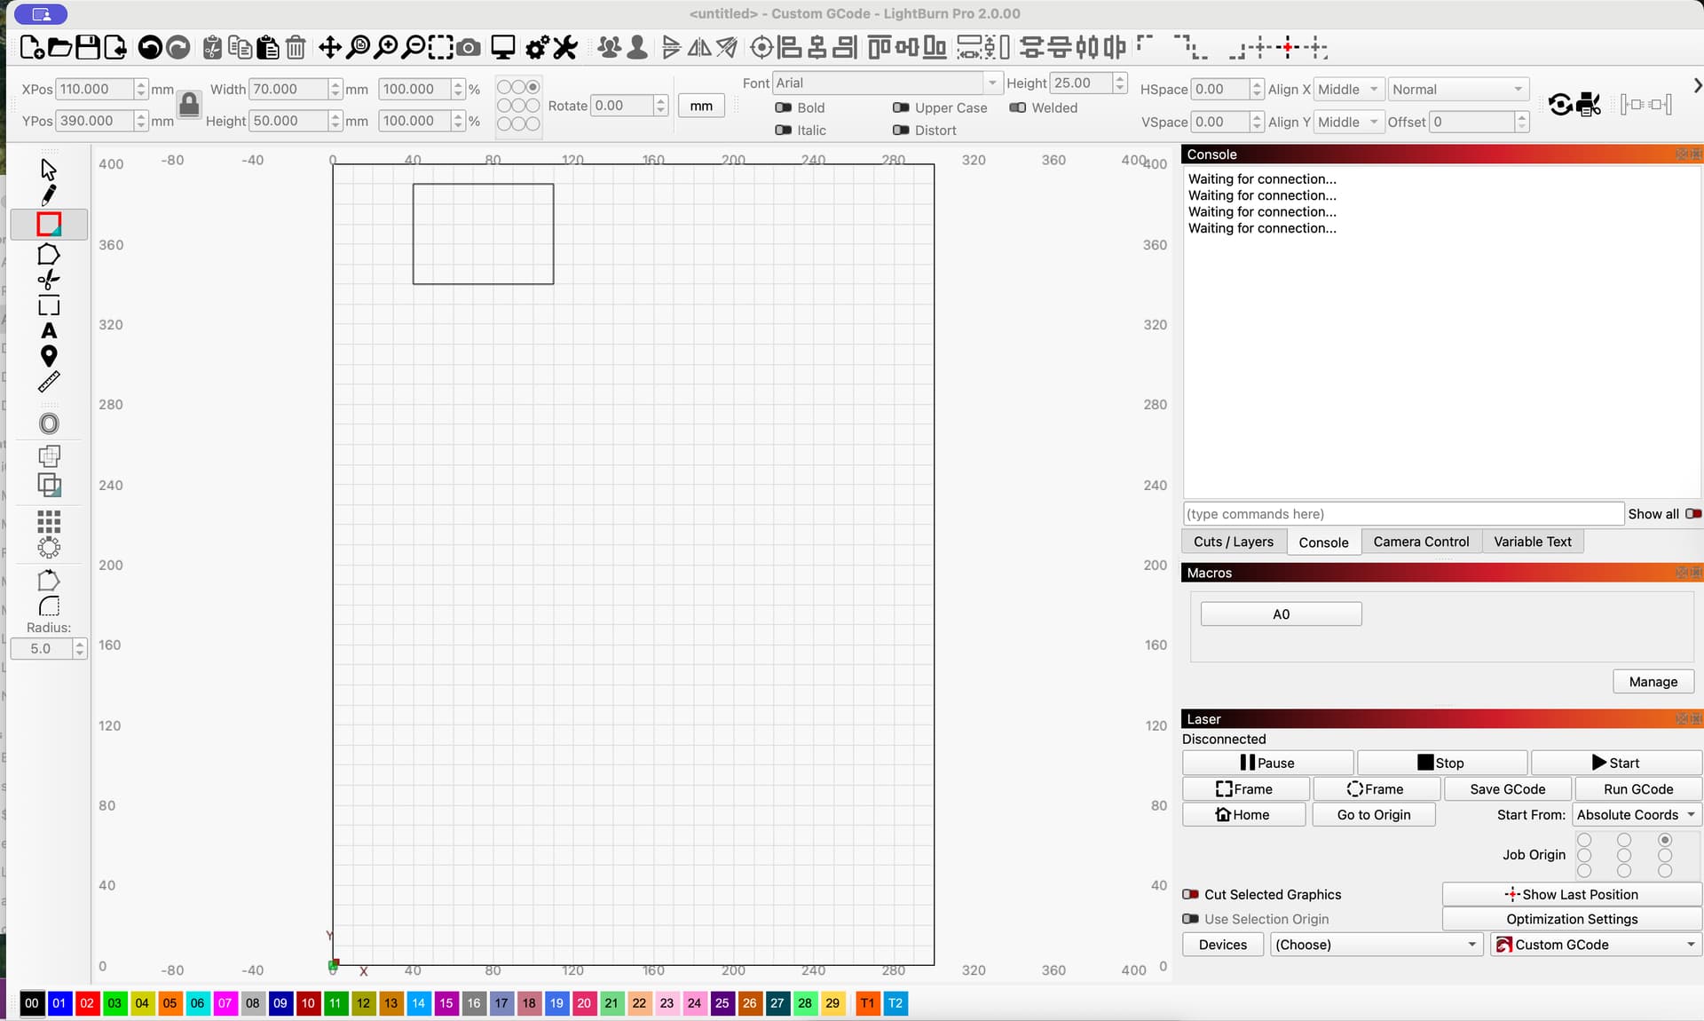Open the Camera Control tab
Image resolution: width=1704 pixels, height=1021 pixels.
tap(1420, 542)
